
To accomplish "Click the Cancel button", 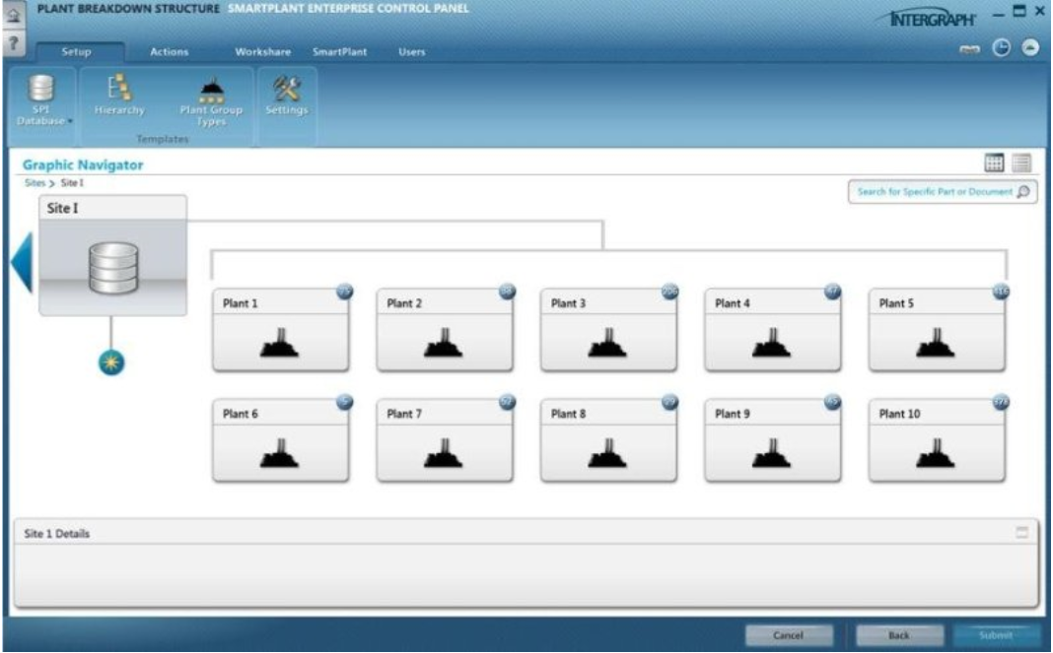I will point(789,635).
